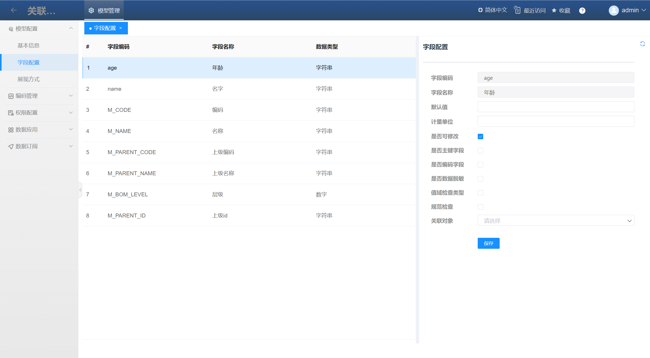Uncheck the 是否可修改 checkbox
The image size is (650, 358).
480,136
